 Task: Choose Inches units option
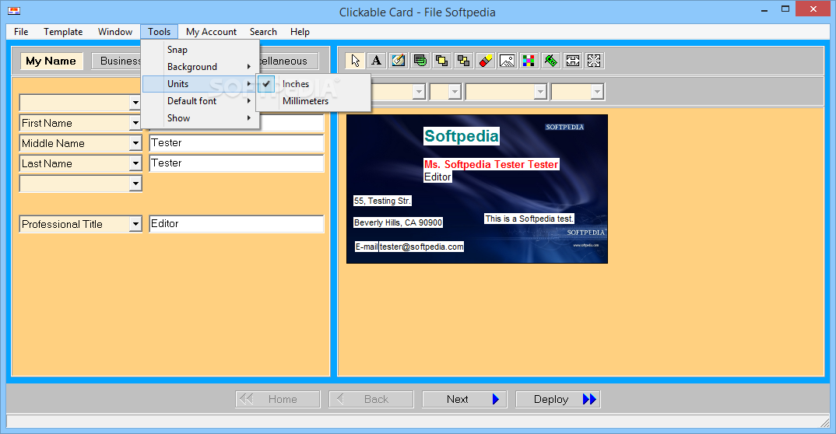(314, 83)
